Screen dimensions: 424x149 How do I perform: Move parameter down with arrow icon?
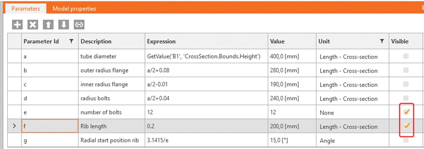(x=63, y=25)
